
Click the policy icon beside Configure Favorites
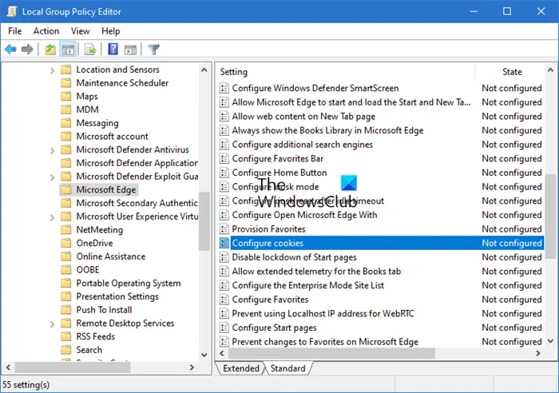[x=224, y=300]
